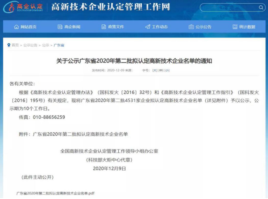This screenshot has height=199, width=268.
Task: Click inside the search input field
Action: pos(227,7)
